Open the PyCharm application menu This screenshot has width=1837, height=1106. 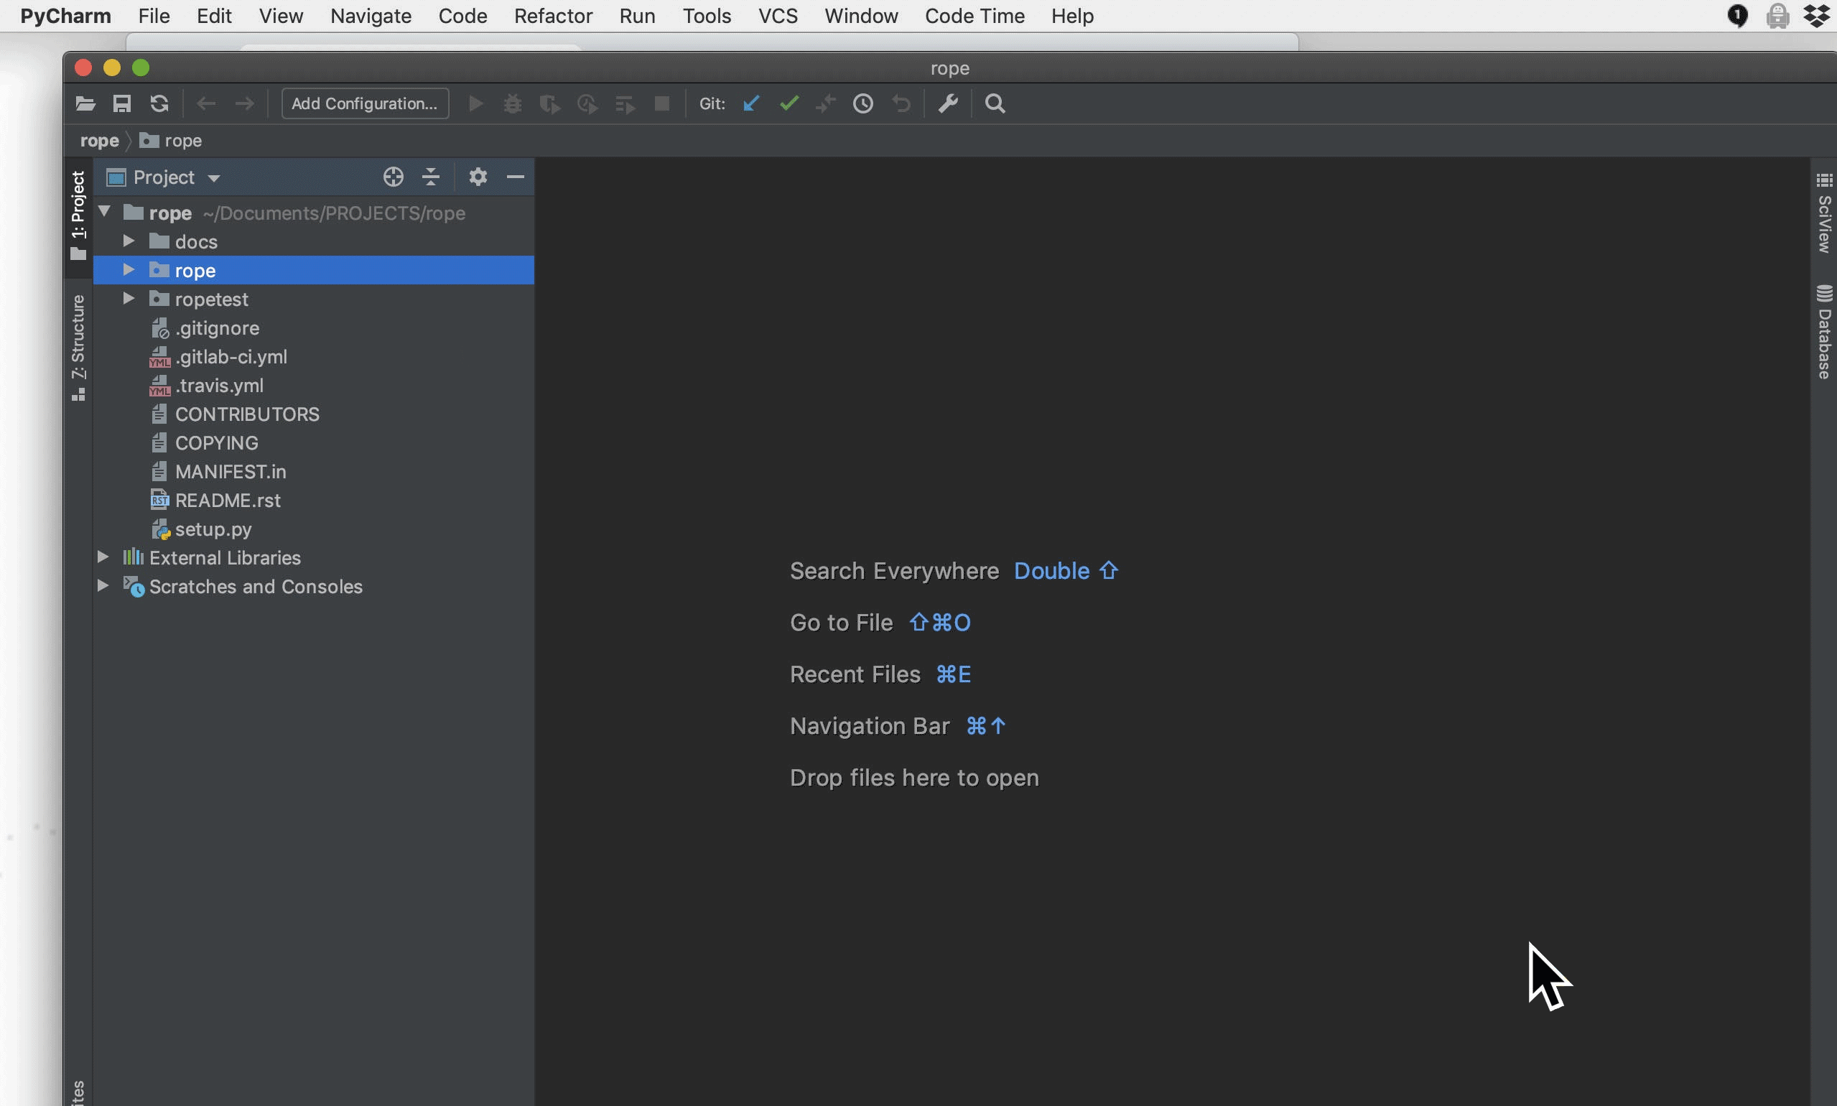[65, 16]
